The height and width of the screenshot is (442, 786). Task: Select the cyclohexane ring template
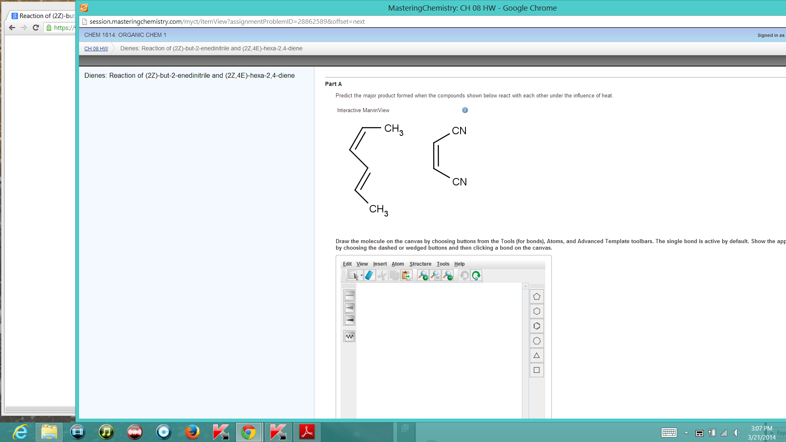(x=537, y=311)
